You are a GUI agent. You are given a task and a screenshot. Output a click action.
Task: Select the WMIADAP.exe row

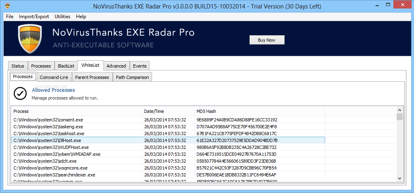click(x=168, y=154)
